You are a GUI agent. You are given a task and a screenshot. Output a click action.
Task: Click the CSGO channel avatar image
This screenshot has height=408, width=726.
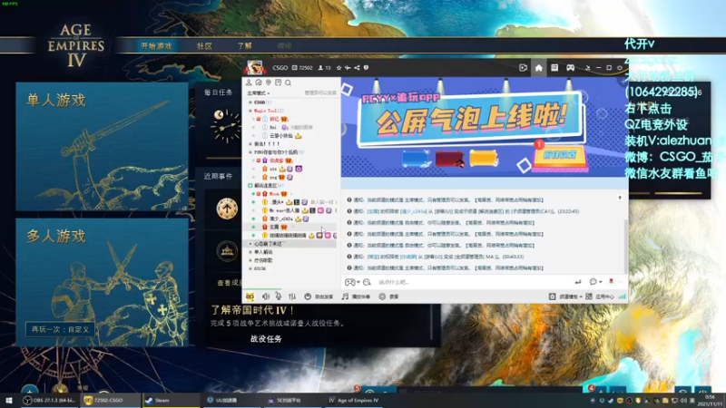(x=255, y=67)
